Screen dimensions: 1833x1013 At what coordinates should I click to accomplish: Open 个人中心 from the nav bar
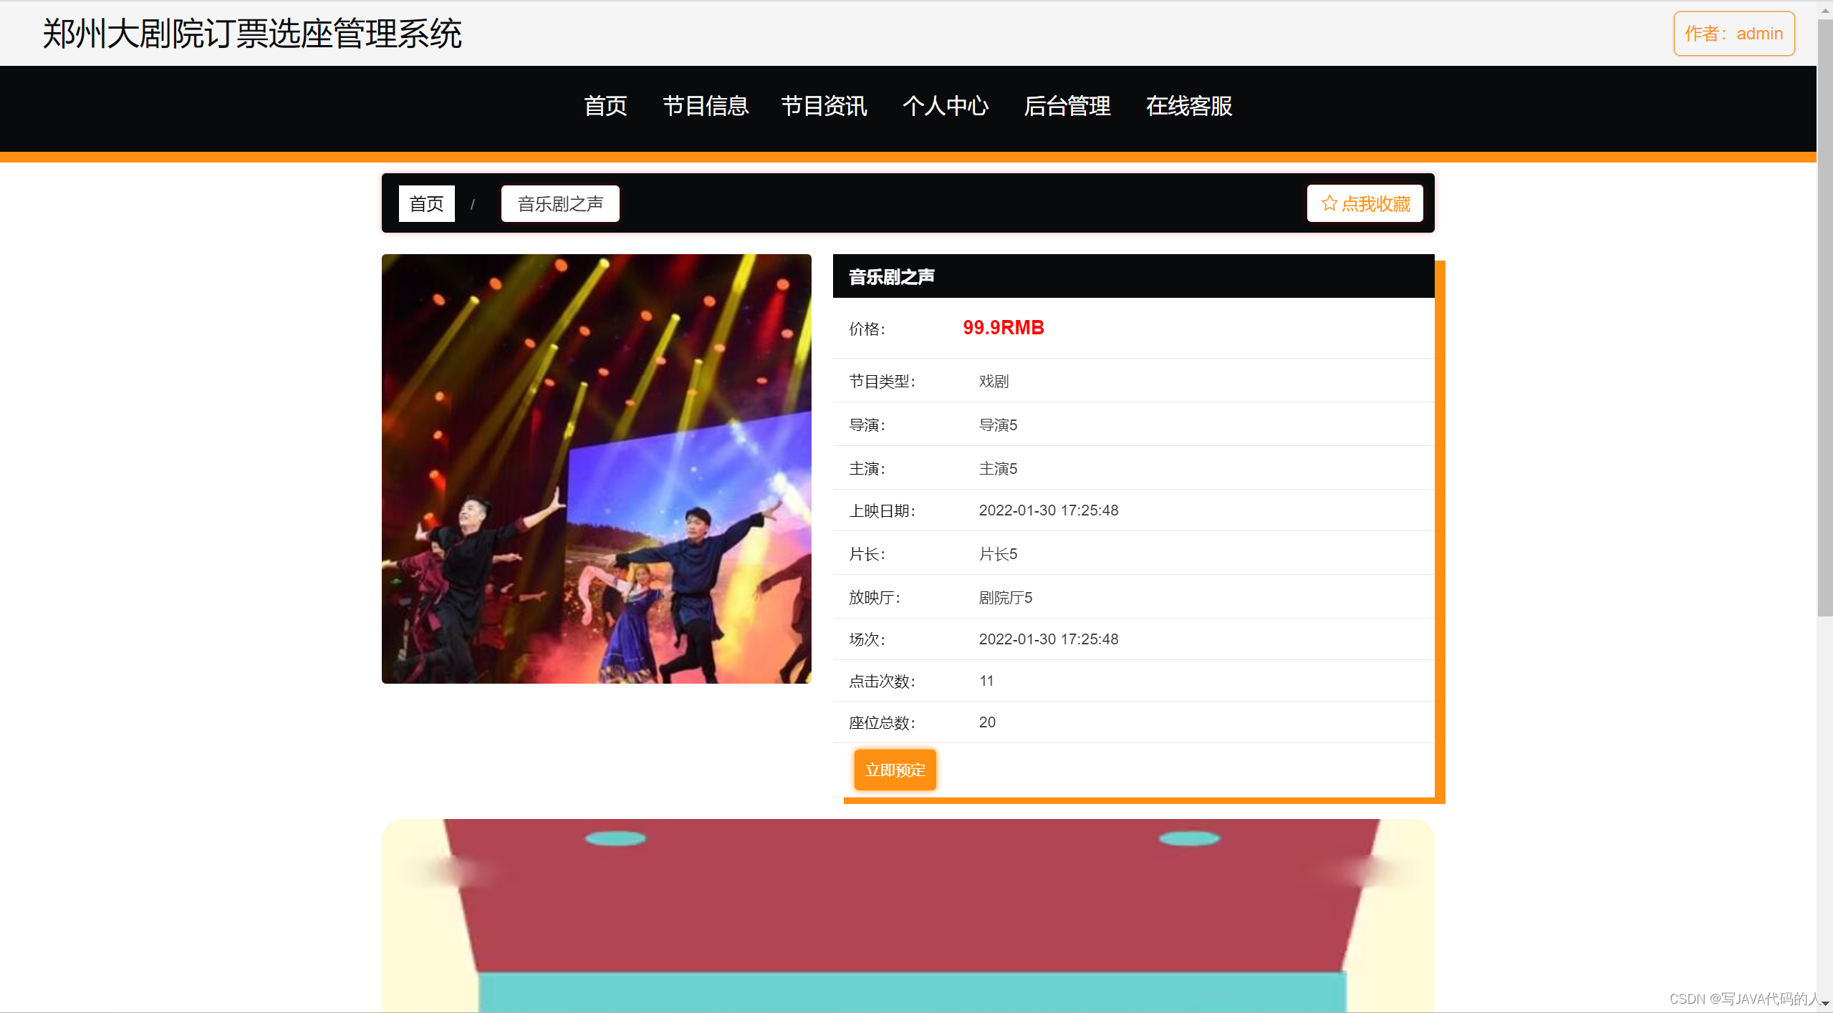(946, 106)
